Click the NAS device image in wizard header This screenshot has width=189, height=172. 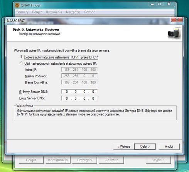pyautogui.click(x=174, y=33)
